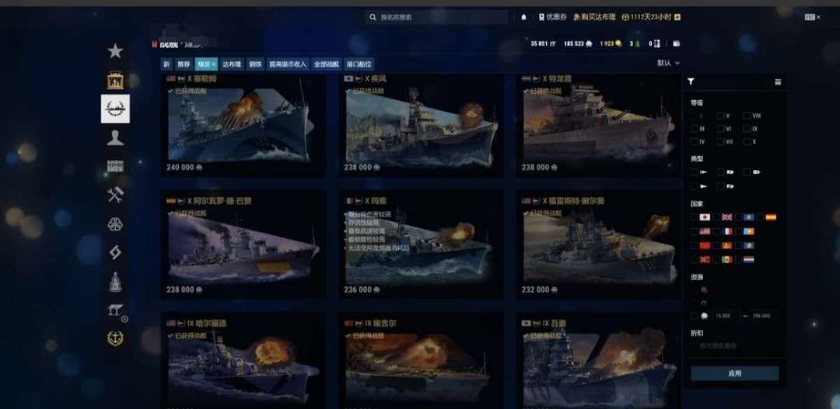This screenshot has height=409, width=840.
Task: Open the 优惠券 coupons link
Action: click(x=553, y=17)
